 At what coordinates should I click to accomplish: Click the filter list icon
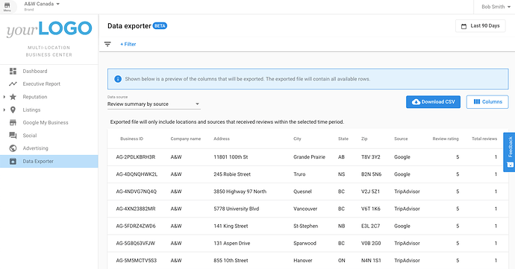[x=107, y=44]
